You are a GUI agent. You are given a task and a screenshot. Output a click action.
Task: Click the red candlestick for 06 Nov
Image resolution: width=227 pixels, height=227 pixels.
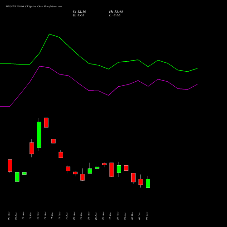tap(10, 165)
